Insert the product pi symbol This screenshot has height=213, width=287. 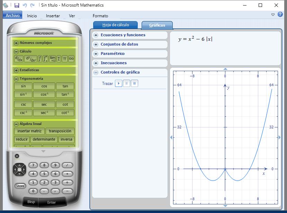65,59
